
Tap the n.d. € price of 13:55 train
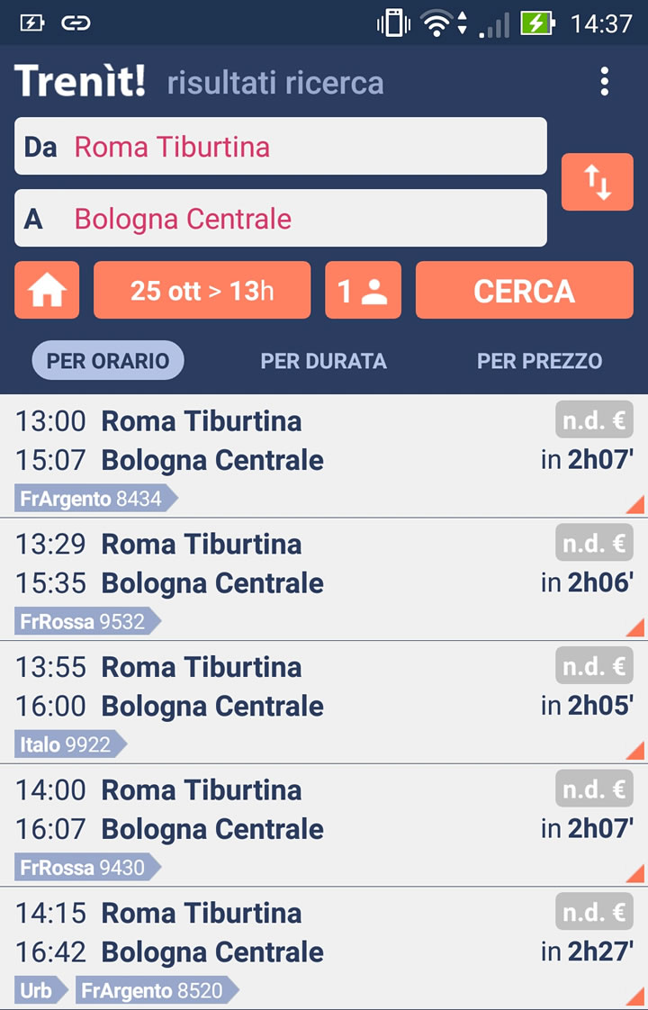click(594, 666)
